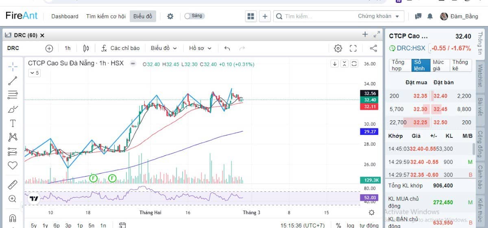Open chart settings gear in toolbar
The width and height of the screenshot is (488, 228).
coord(338,48)
